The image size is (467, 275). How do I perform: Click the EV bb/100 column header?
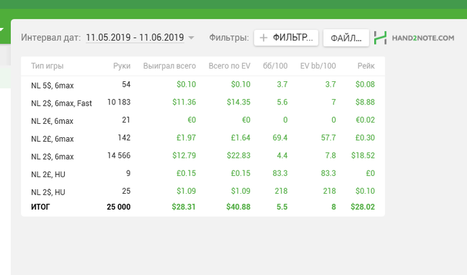tap(318, 66)
